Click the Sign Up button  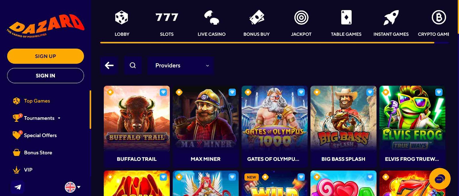click(x=46, y=56)
